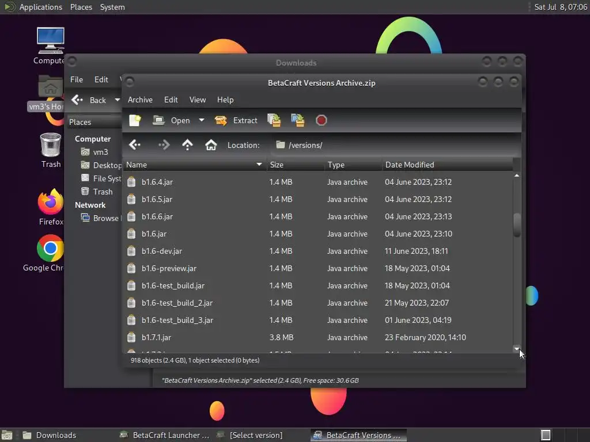Click the jar icon of b1.7.1.jar
Screen dimensions: 590x442
tap(131, 337)
